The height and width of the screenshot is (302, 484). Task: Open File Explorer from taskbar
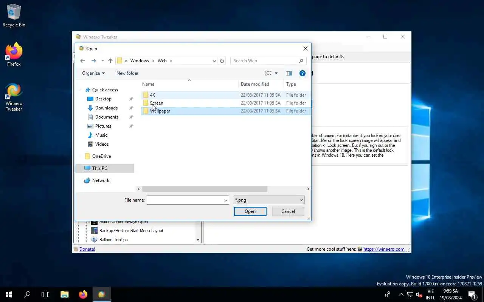65,294
